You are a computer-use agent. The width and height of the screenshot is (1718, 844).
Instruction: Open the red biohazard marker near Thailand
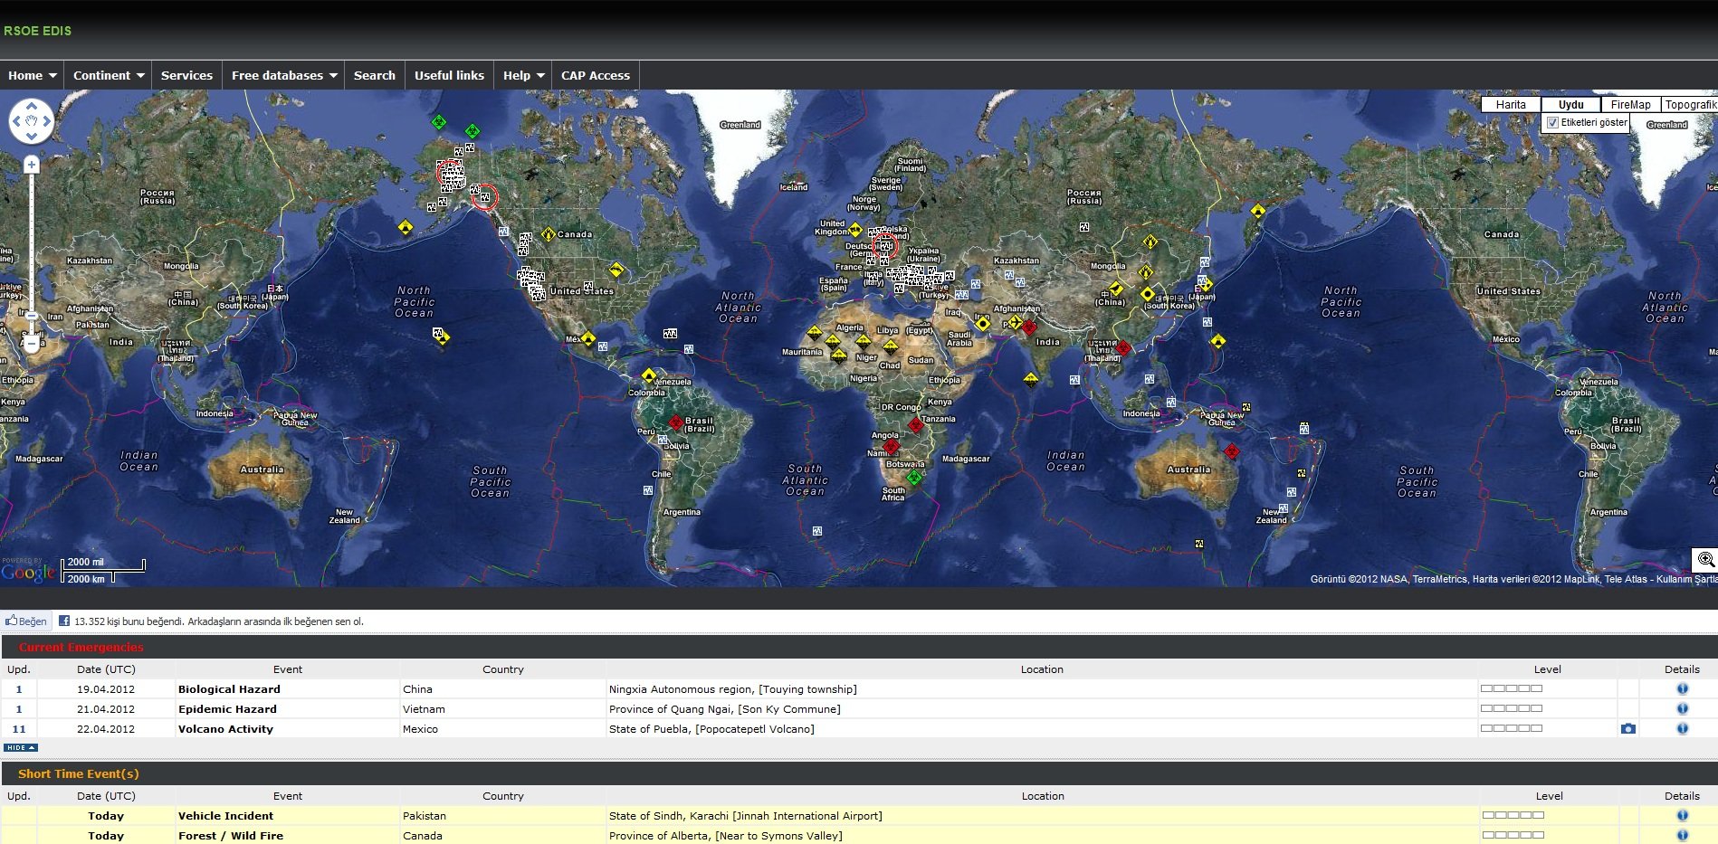(1123, 348)
